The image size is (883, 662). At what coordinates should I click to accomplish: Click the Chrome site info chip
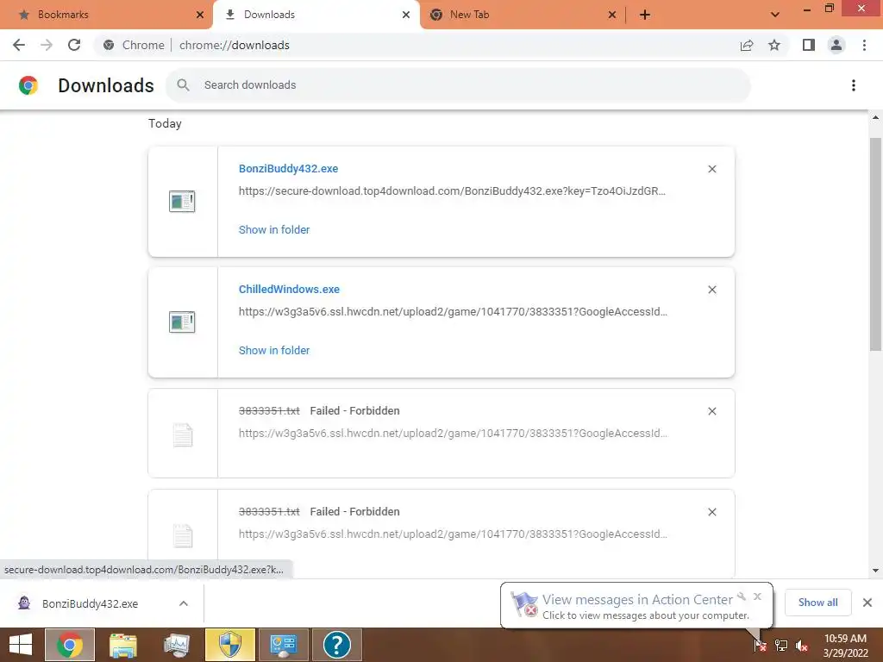coord(134,45)
